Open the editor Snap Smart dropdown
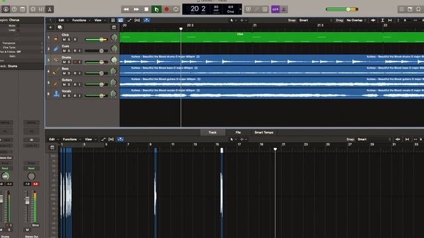This screenshot has width=424, height=238. [374, 139]
